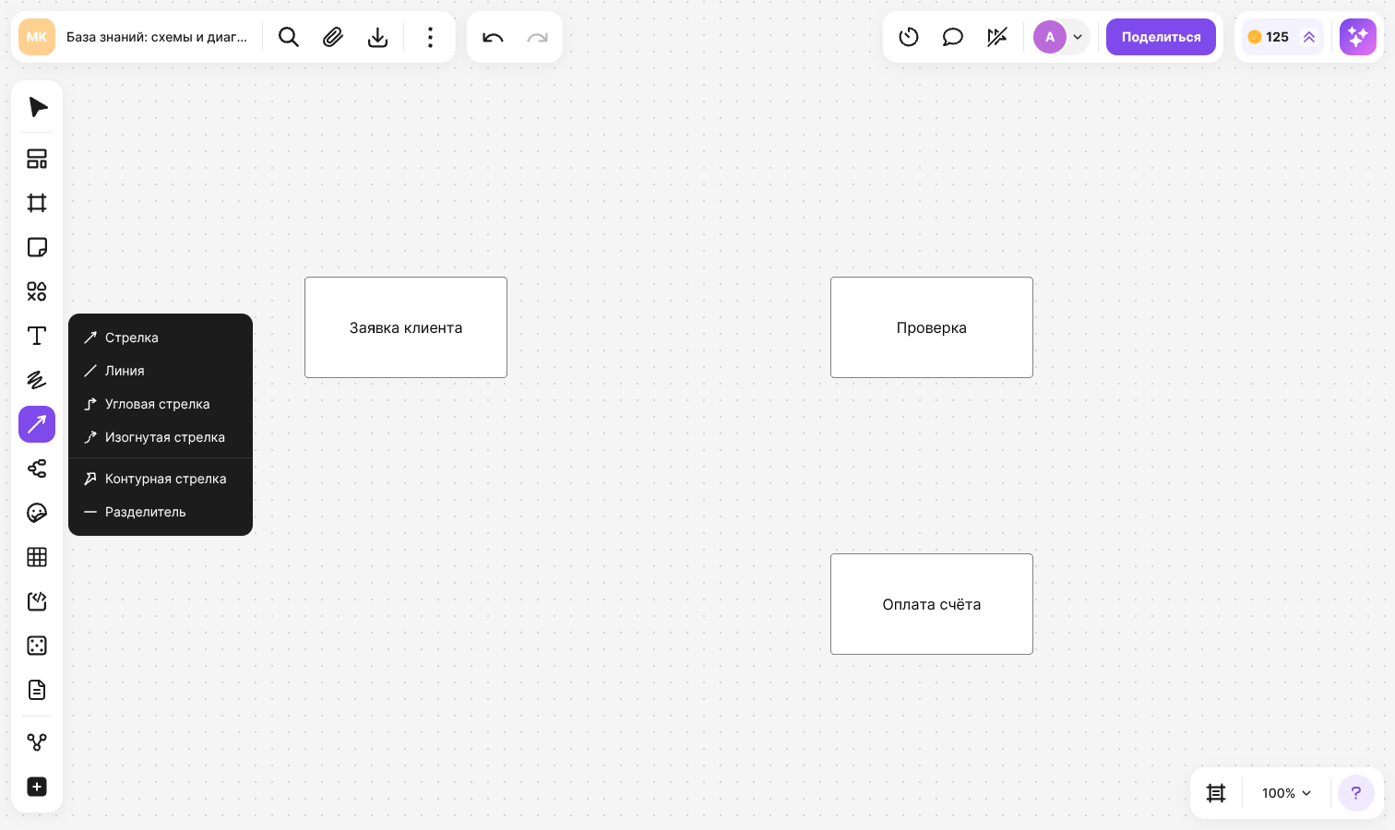1395x830 pixels.
Task: Toggle the fit-to-frame icon near zoom
Action: (1216, 793)
